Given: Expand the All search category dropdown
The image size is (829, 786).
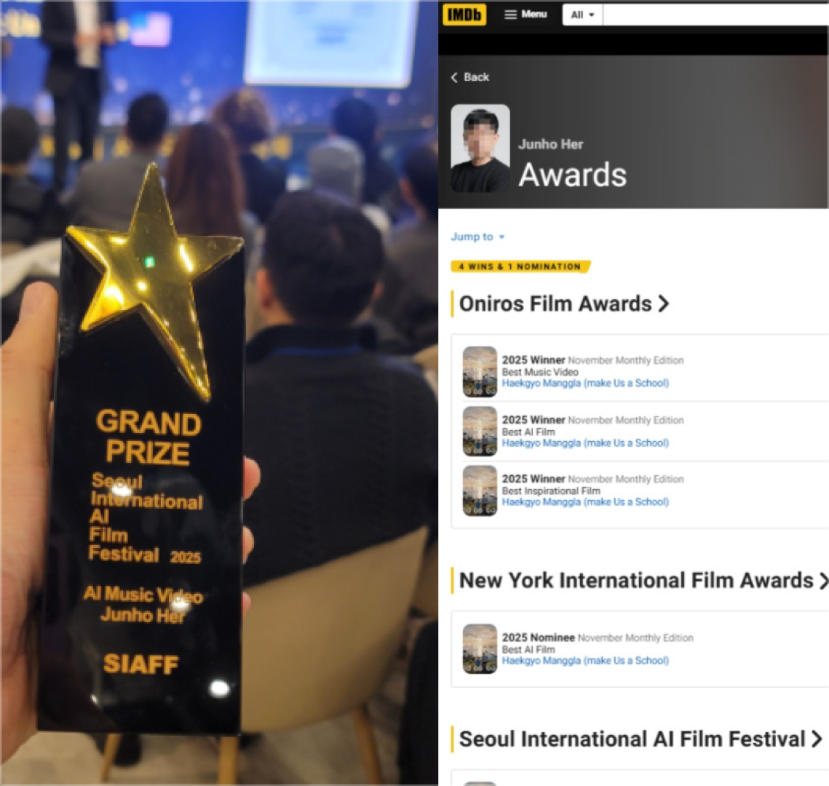Looking at the screenshot, I should tap(582, 15).
